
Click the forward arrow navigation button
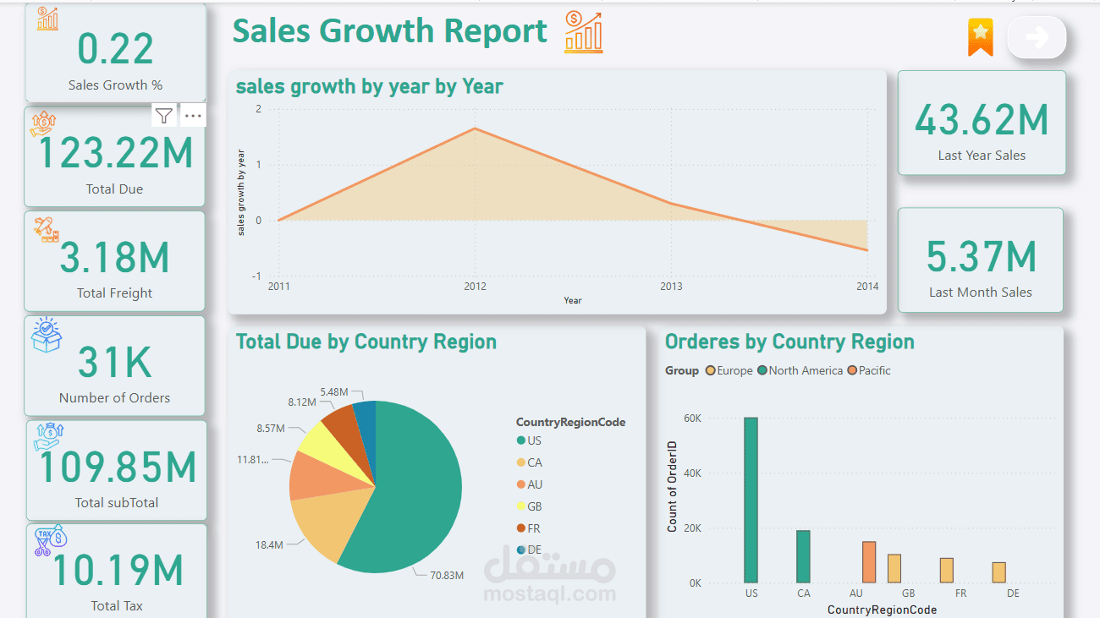coord(1037,36)
